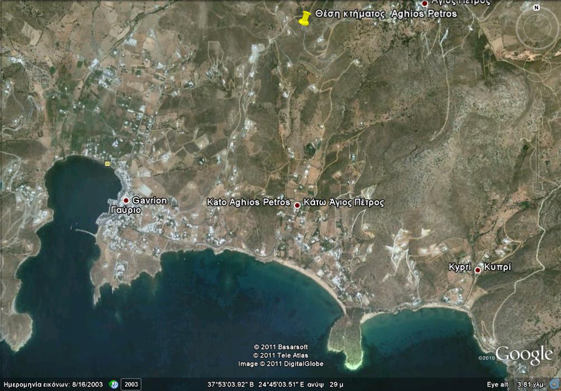Click the Aghios Petros marker at top edge
Viewport: 561px width, 391px height.
tap(425, 3)
